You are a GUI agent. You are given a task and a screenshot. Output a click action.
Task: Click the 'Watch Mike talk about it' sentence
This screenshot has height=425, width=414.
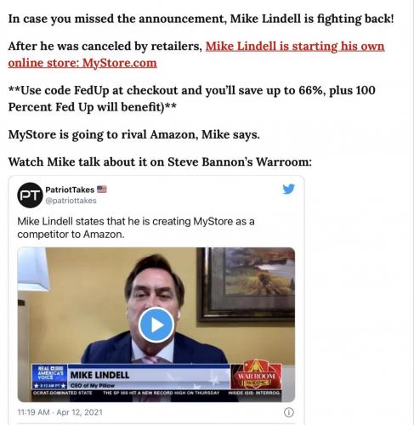coord(160,162)
